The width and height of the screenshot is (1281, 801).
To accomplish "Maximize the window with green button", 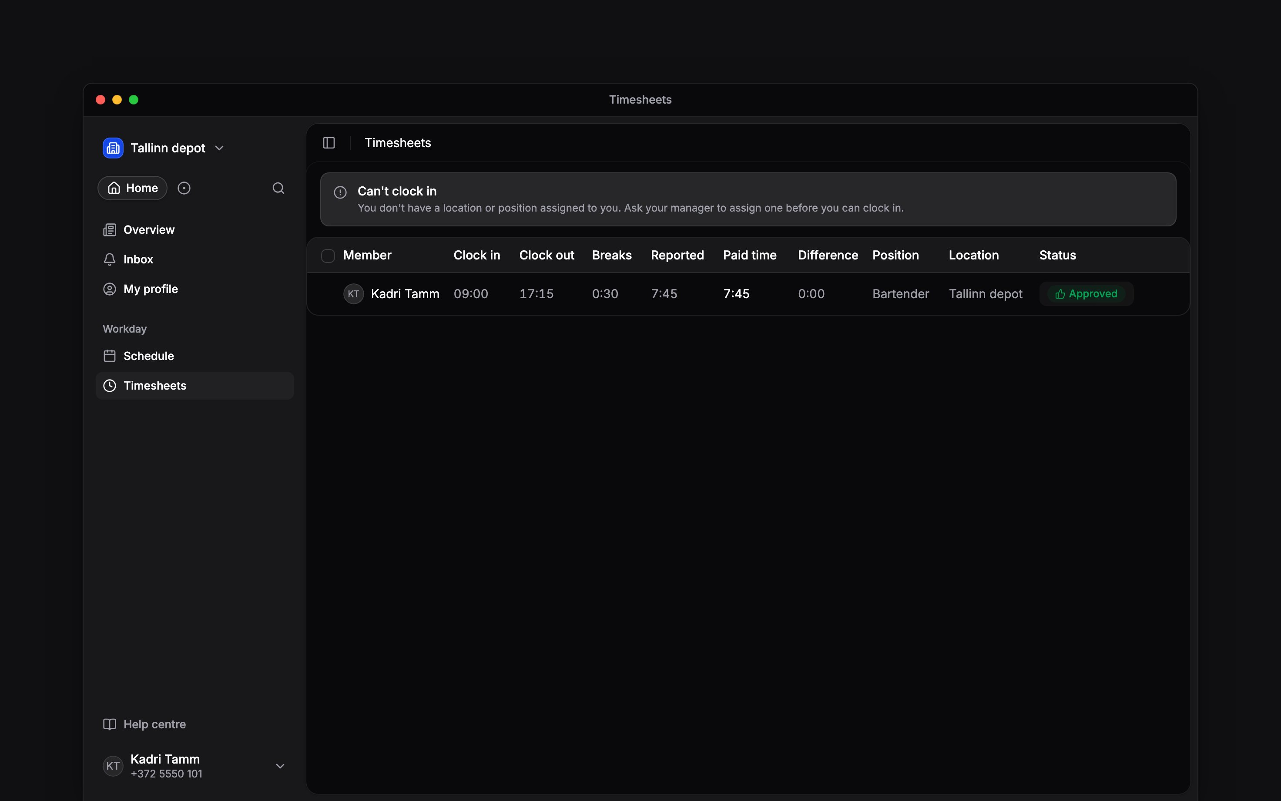I will (x=134, y=100).
